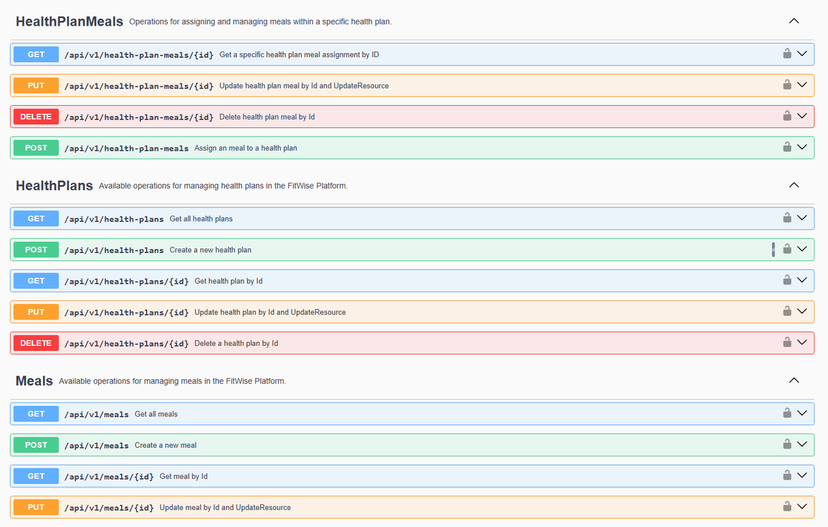
Task: Click the GET badge for /api/v1/meals
Action: (36, 414)
